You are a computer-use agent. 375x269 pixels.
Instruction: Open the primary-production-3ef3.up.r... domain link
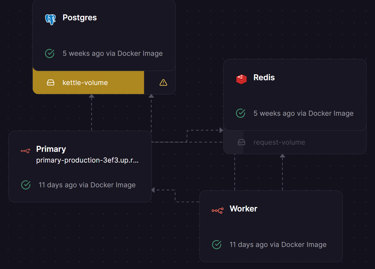click(88, 160)
